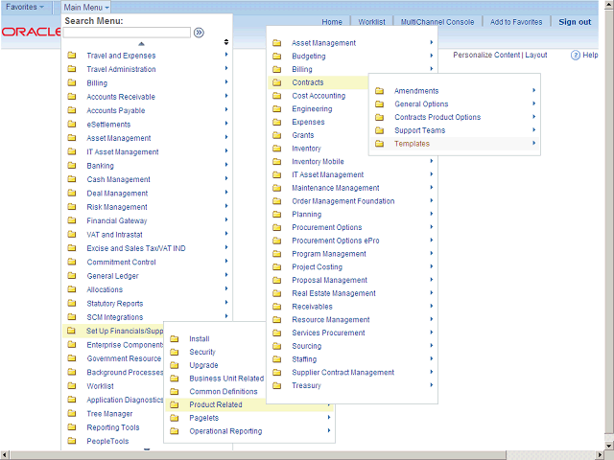Click the Search Menu go button
This screenshot has height=460, width=614.
pos(199,33)
